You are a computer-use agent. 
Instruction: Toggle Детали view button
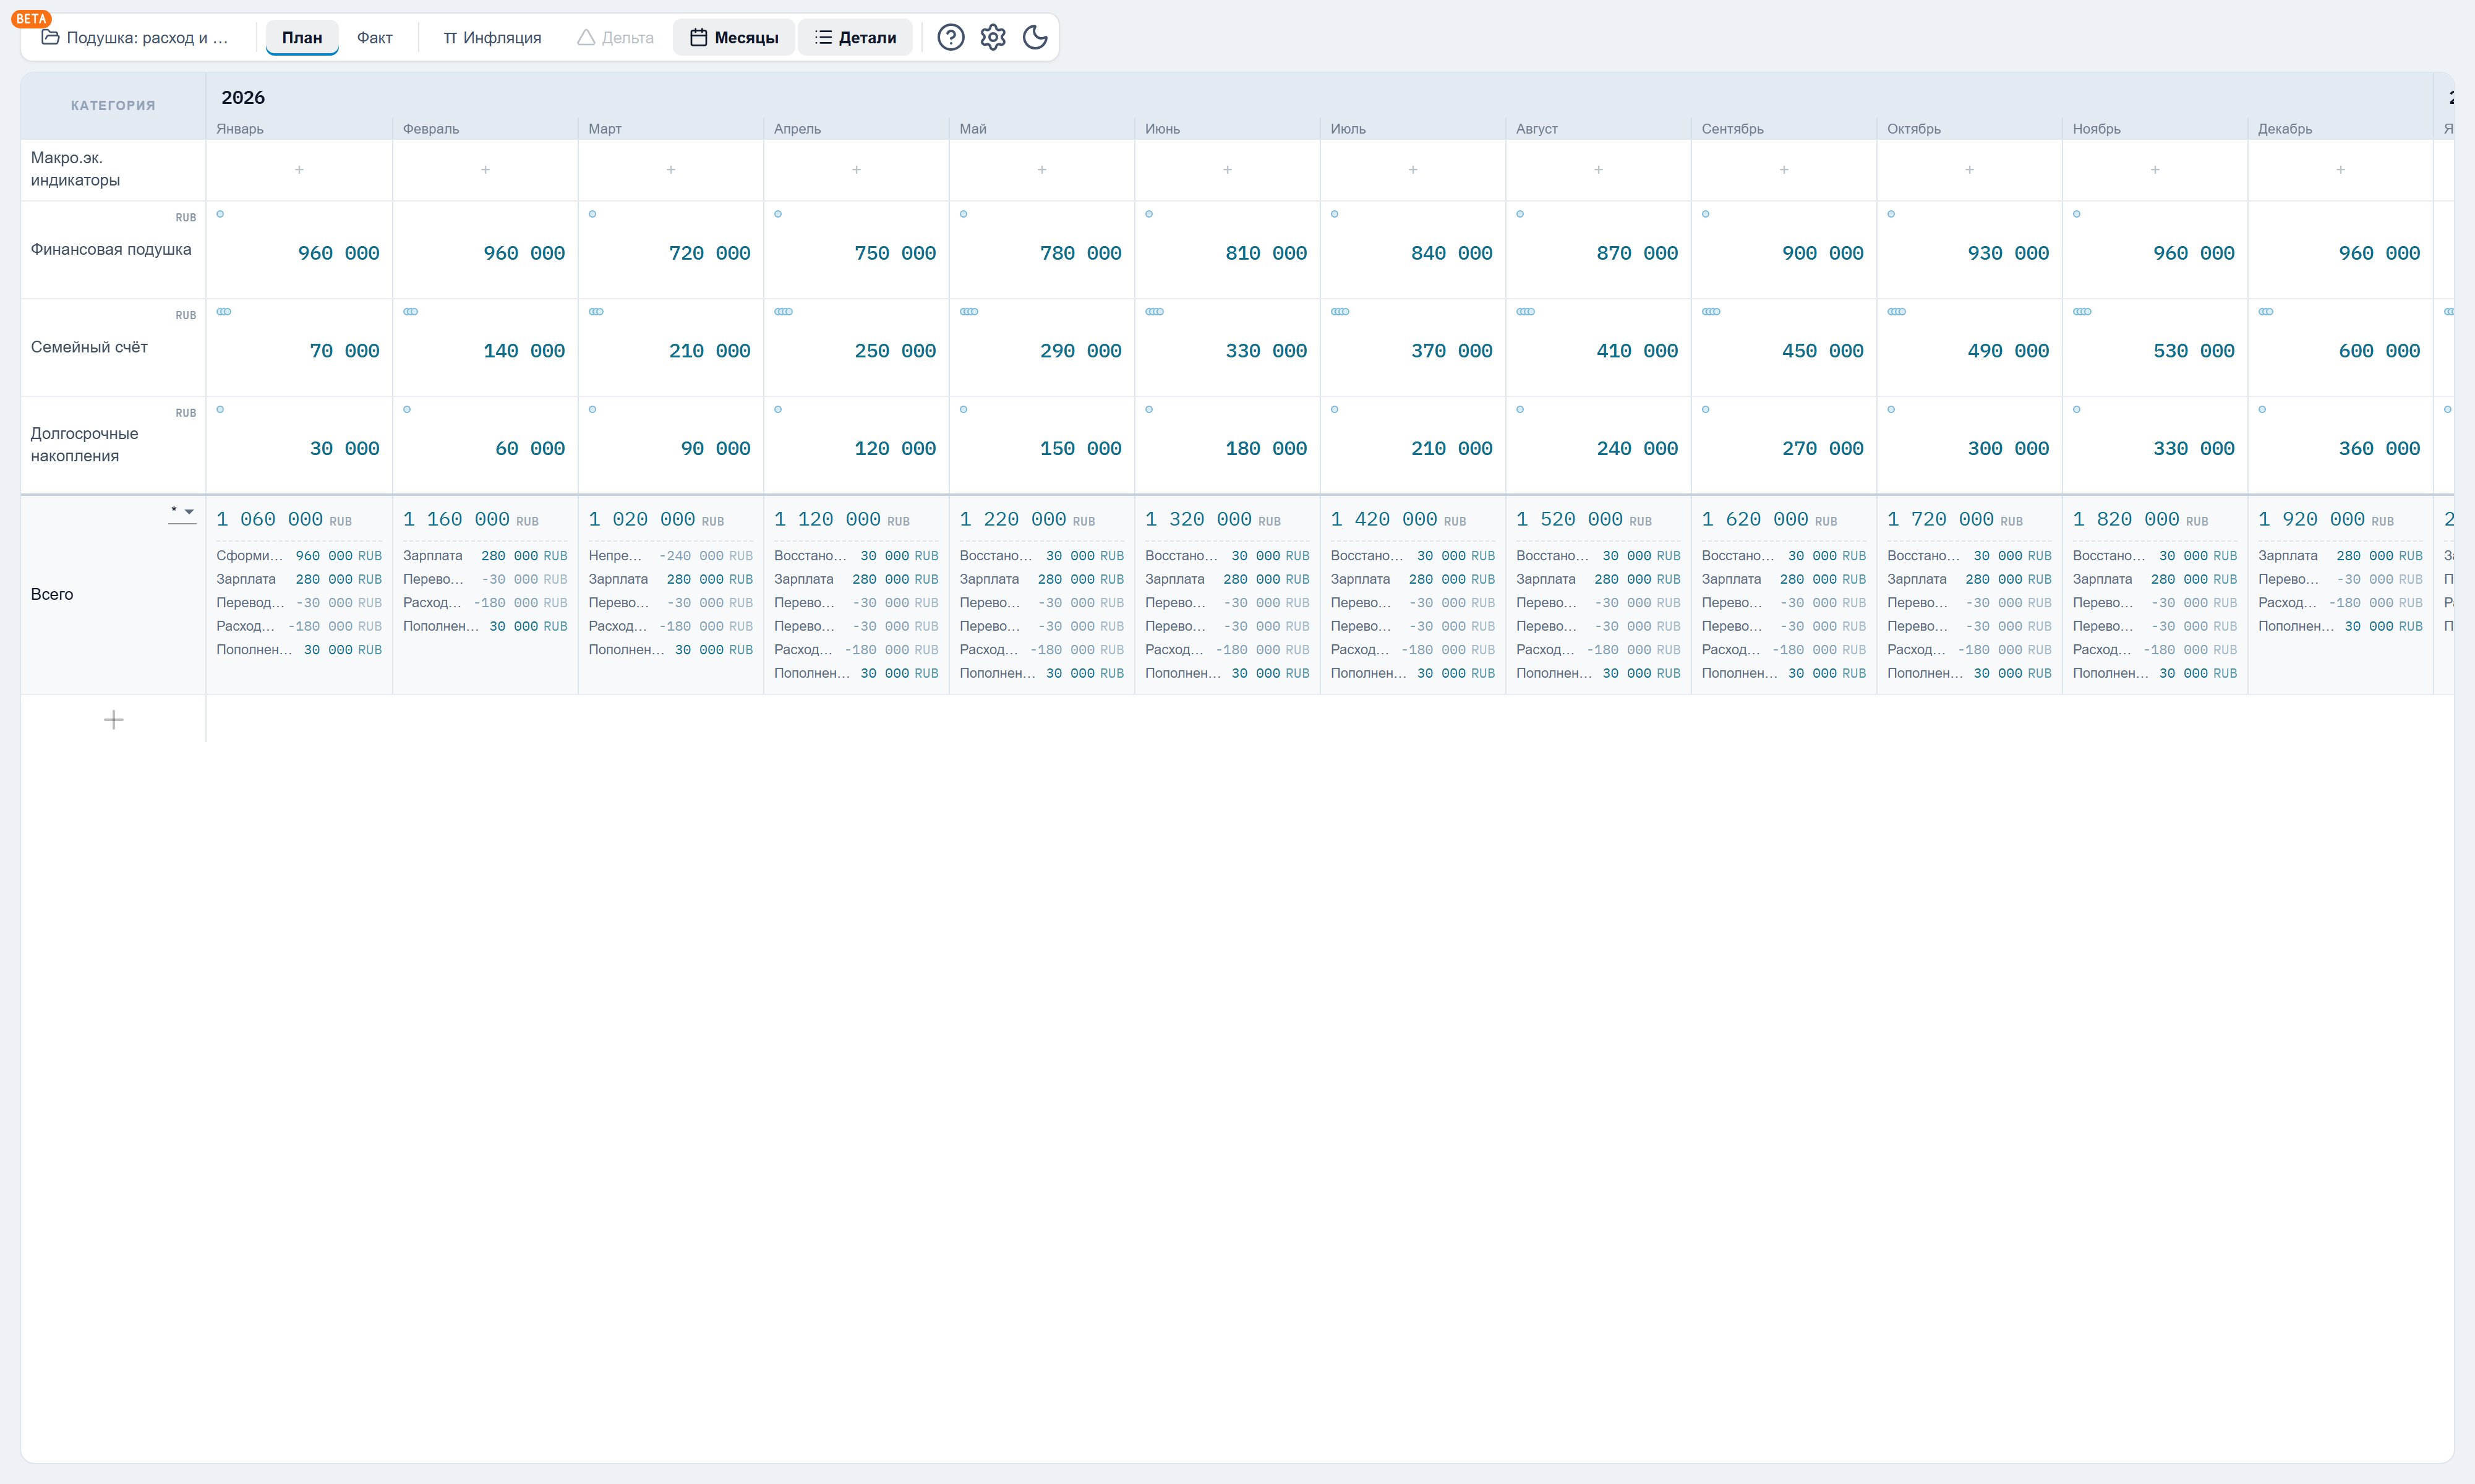click(856, 37)
